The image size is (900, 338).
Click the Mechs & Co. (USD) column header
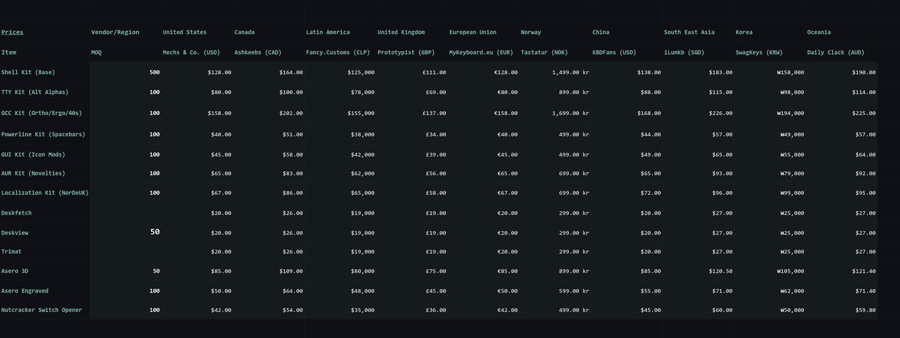point(191,52)
